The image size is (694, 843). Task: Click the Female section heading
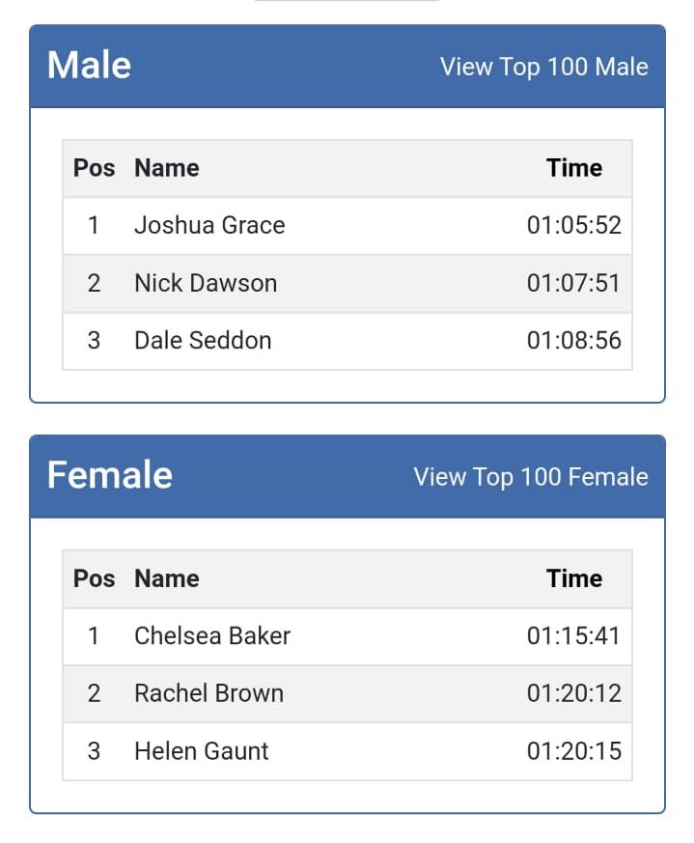(110, 476)
